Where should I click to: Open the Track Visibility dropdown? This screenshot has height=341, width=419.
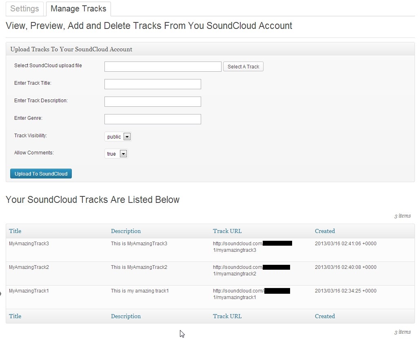pos(118,136)
